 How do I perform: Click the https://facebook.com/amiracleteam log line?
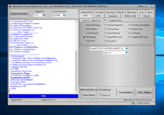click(x=24, y=47)
